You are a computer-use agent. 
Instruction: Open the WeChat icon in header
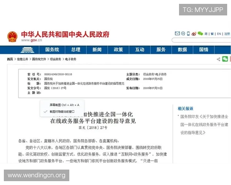click(200, 34)
